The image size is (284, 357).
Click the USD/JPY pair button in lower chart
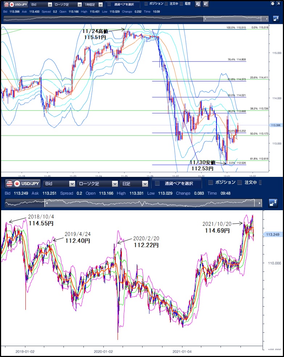pyautogui.click(x=23, y=183)
